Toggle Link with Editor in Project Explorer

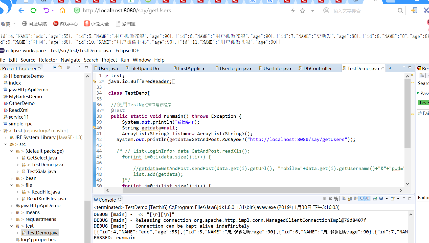pos(60,67)
